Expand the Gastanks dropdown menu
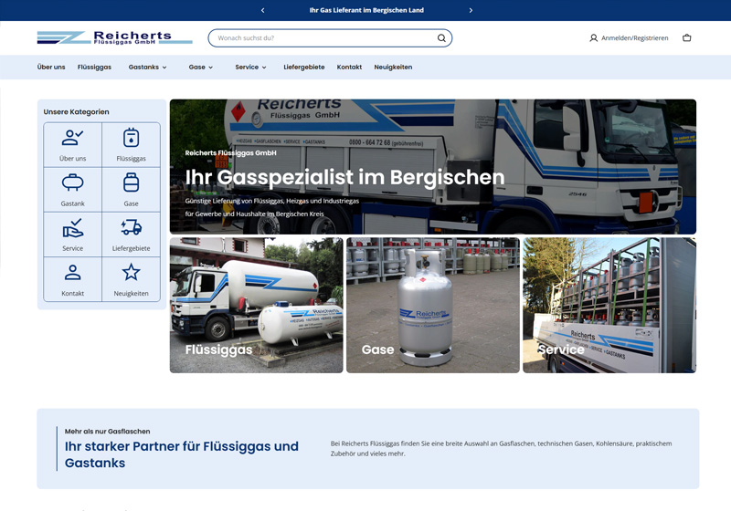 tap(147, 68)
